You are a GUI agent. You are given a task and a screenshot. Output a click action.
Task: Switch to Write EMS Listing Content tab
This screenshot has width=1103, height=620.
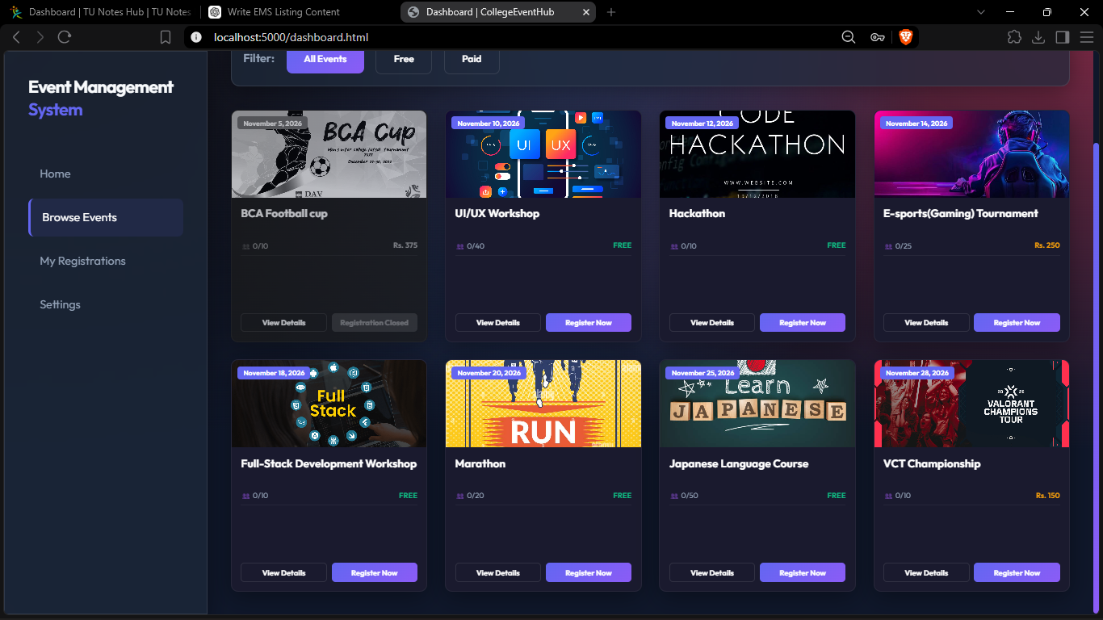coord(299,12)
